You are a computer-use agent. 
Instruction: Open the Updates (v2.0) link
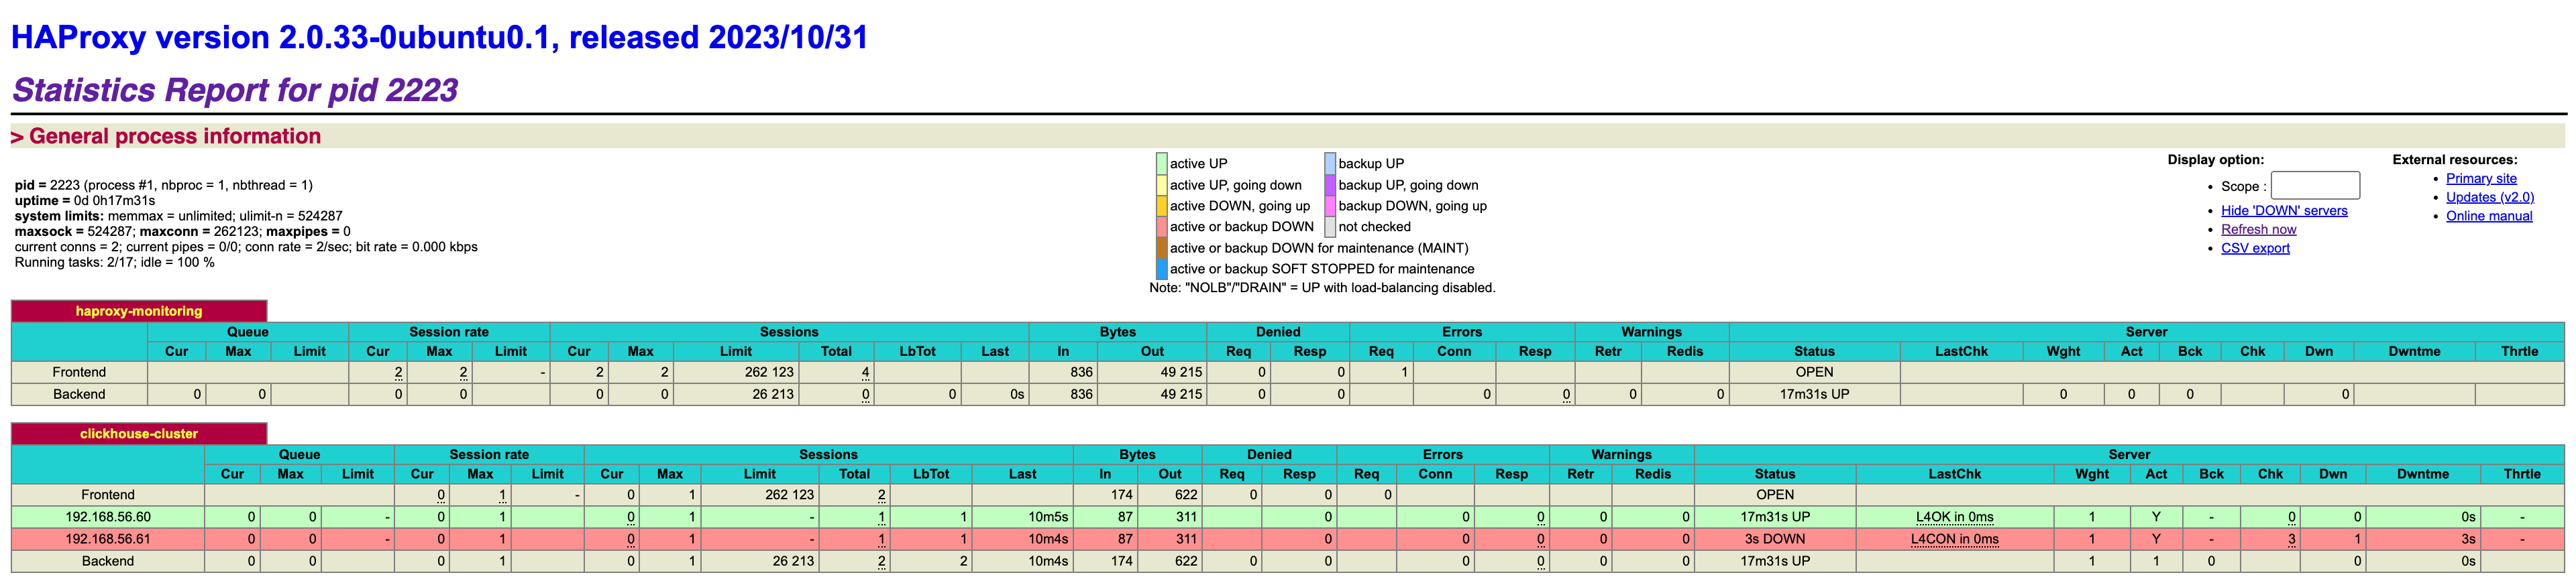(2490, 198)
